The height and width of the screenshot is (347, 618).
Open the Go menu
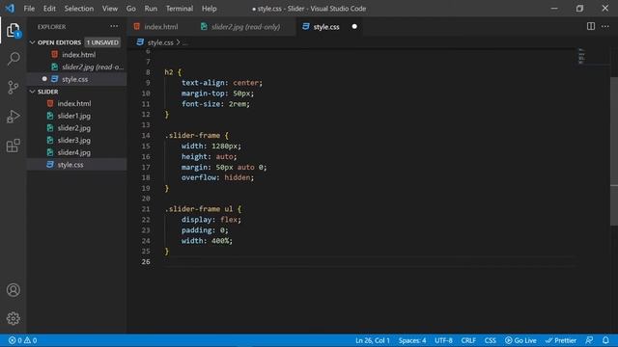pos(131,9)
